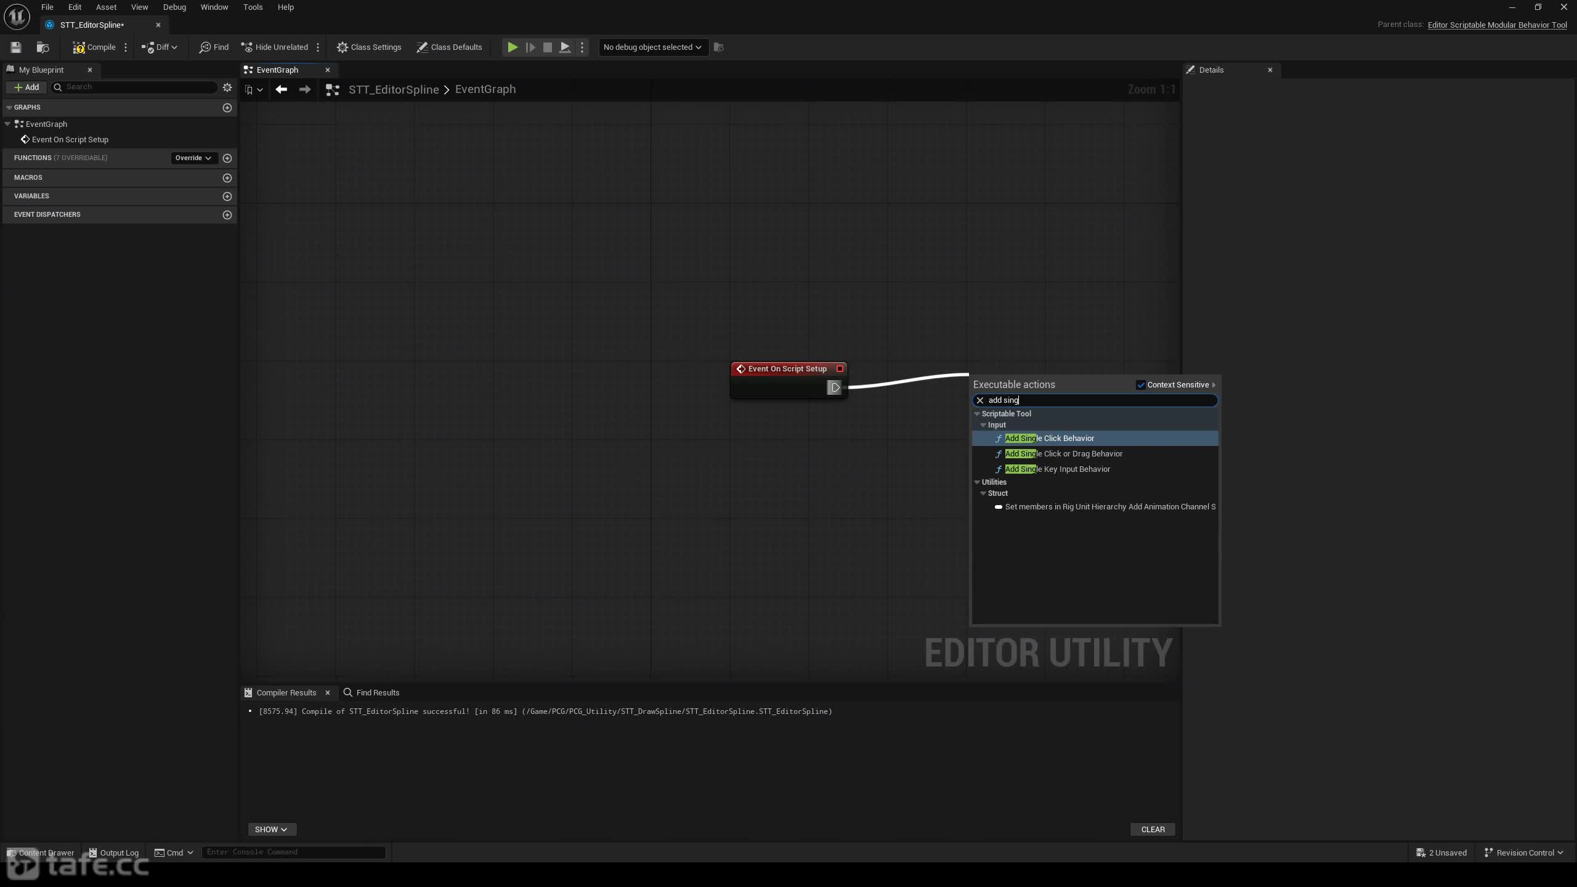Toggle the Context Sensitive checkbox
Screen dimensions: 1577x887
pos(1140,385)
